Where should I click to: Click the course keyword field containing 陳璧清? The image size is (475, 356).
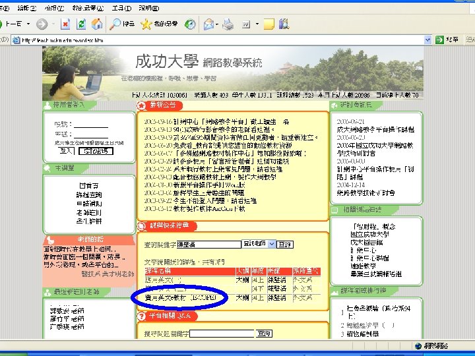(208, 244)
